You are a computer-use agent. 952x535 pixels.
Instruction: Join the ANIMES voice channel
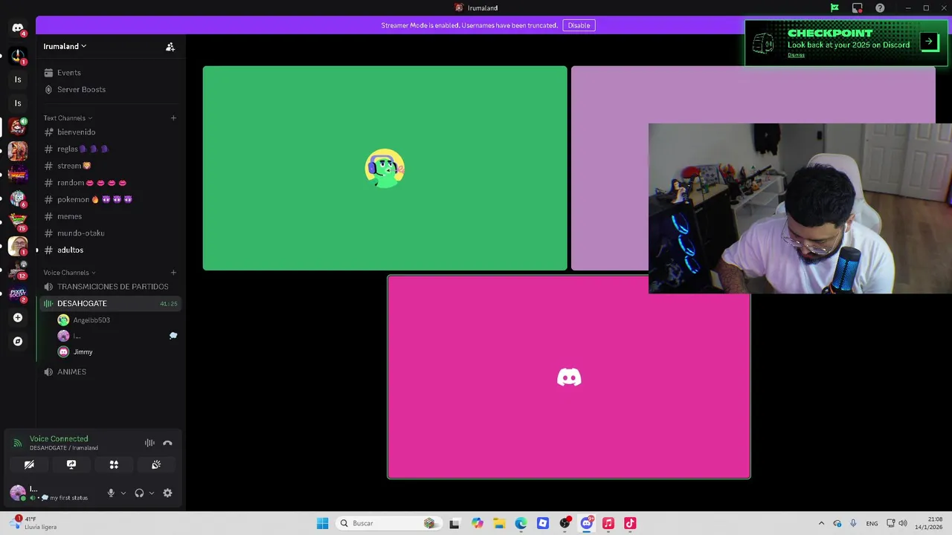click(110, 372)
